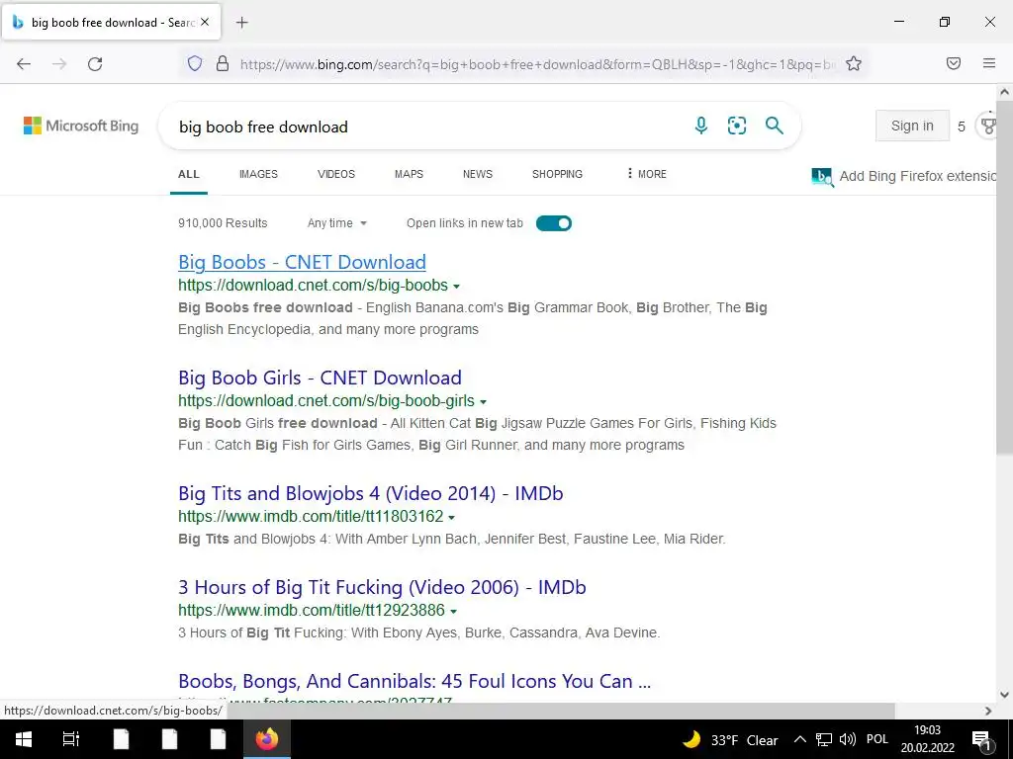This screenshot has width=1013, height=759.
Task: Click Add Bing Firefox extension link
Action: [x=918, y=176]
